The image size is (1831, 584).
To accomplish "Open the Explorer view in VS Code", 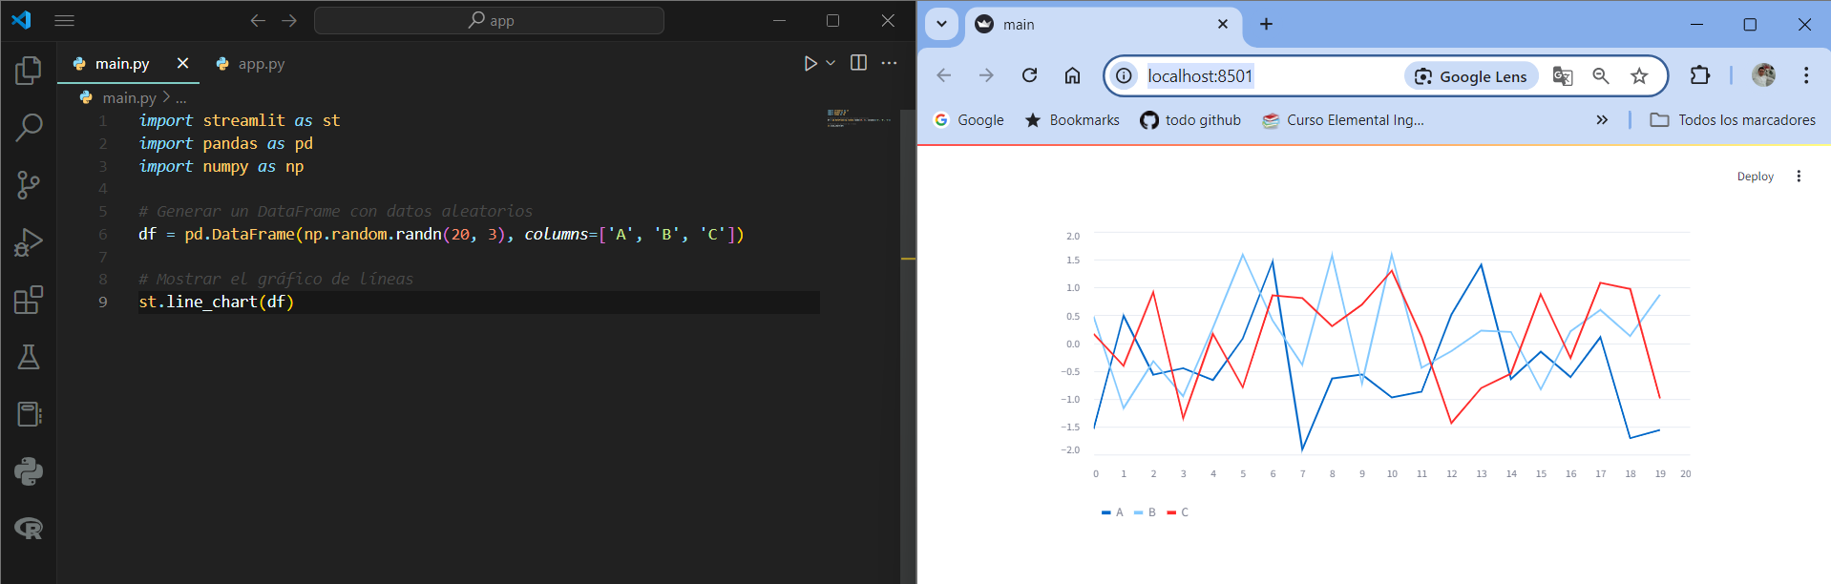I will [29, 70].
